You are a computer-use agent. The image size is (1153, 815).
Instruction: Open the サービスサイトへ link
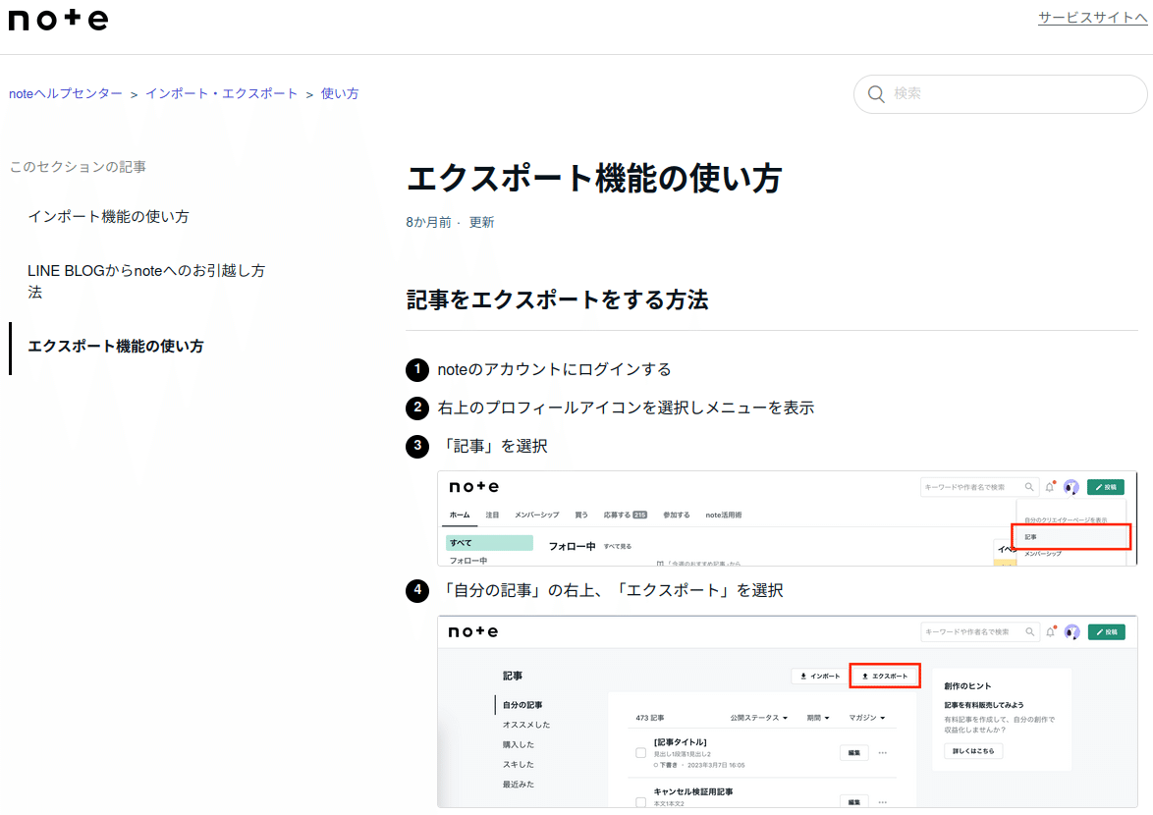point(1091,18)
